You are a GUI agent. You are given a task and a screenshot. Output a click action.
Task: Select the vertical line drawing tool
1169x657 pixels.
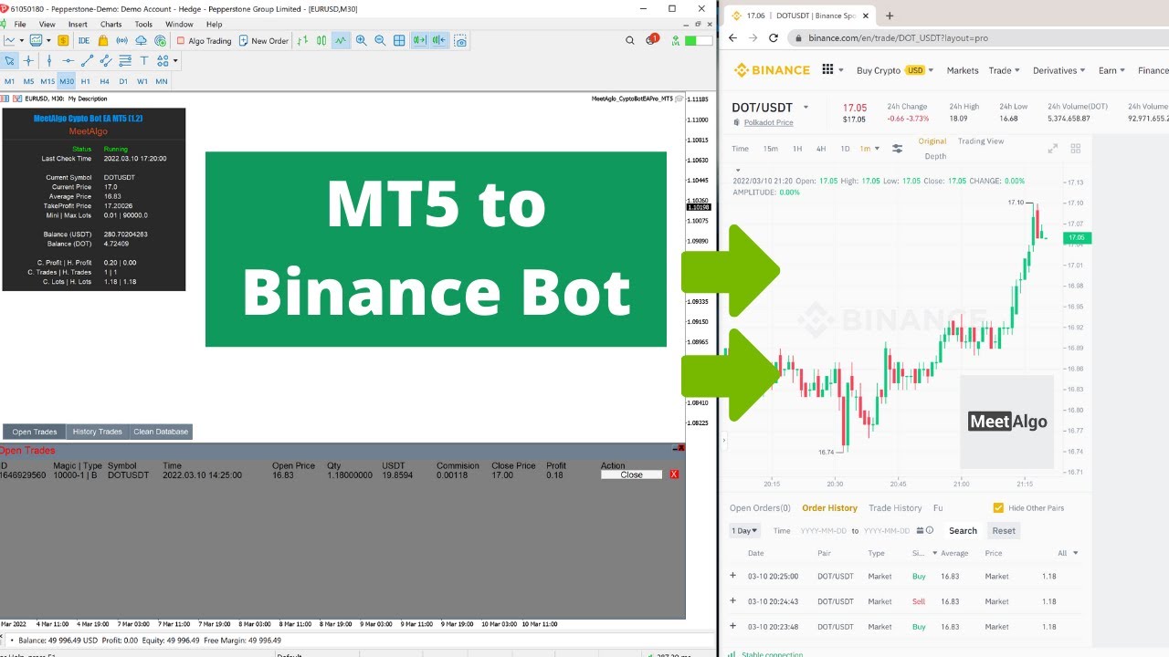[x=48, y=60]
